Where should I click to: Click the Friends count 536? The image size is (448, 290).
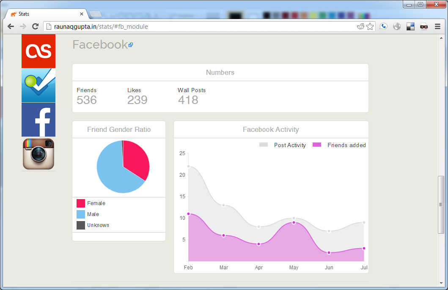point(87,100)
